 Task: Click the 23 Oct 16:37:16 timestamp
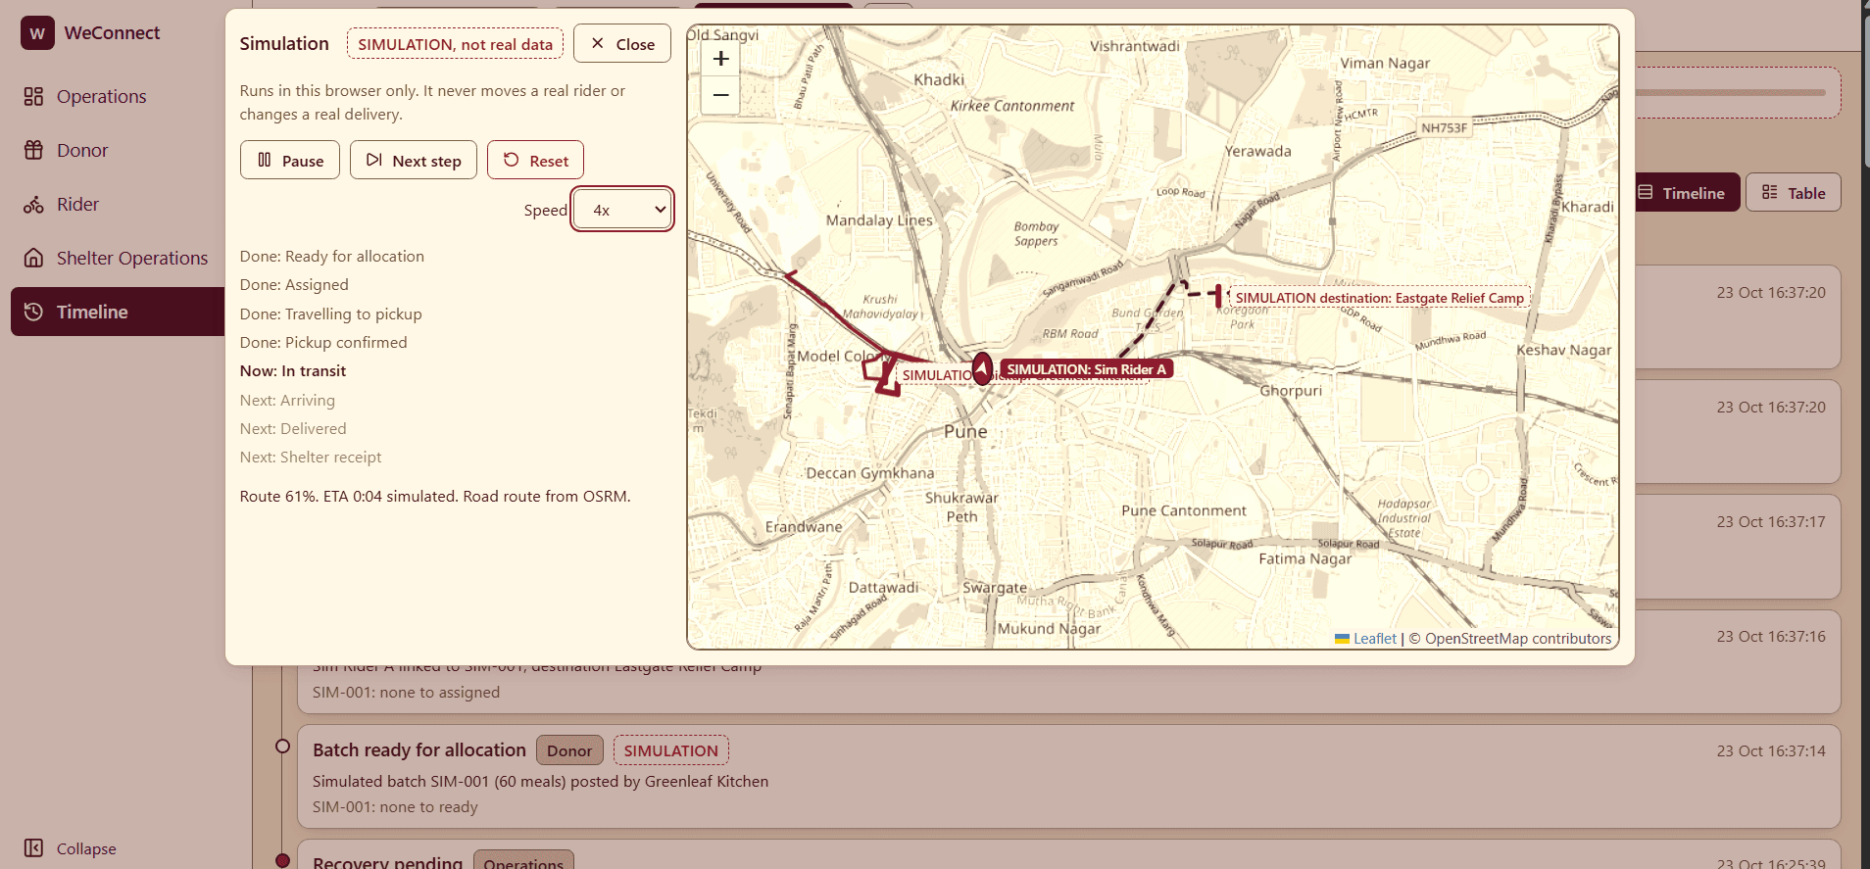coord(1771,637)
